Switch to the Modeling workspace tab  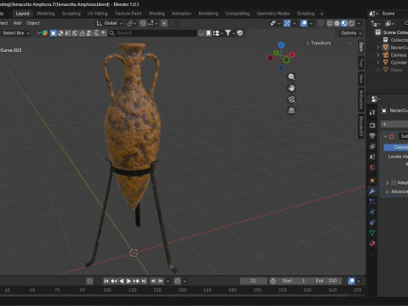[45, 14]
